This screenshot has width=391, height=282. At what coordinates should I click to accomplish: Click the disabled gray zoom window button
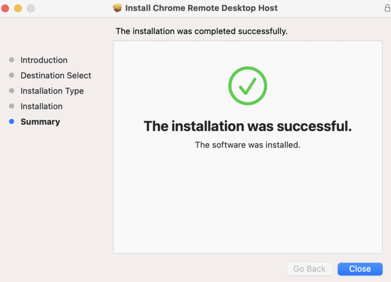click(x=31, y=8)
